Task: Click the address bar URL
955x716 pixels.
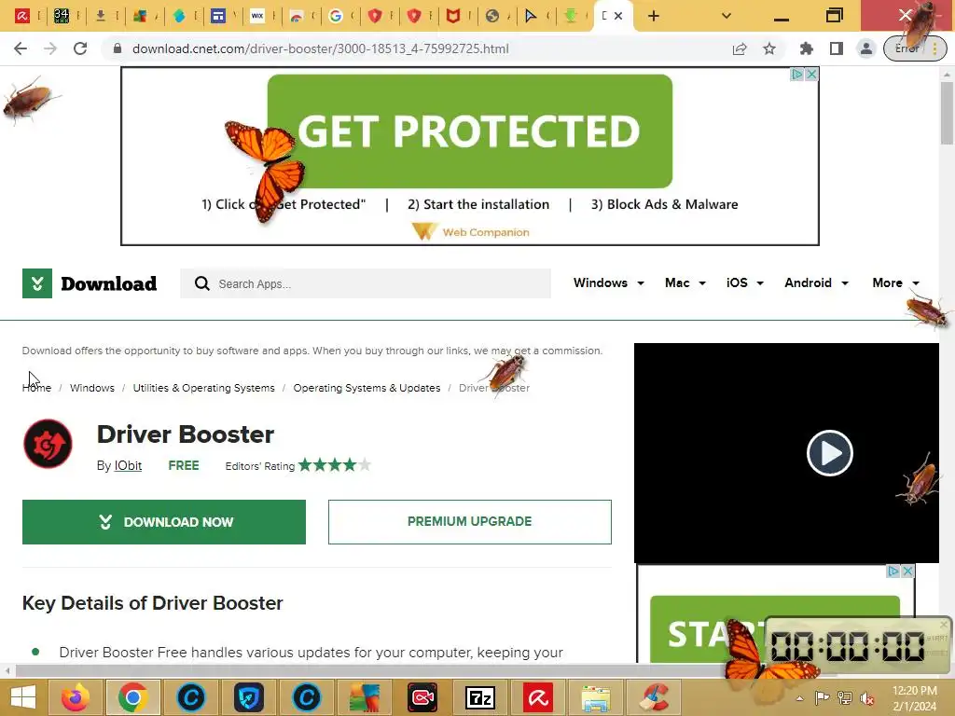Action: point(321,48)
